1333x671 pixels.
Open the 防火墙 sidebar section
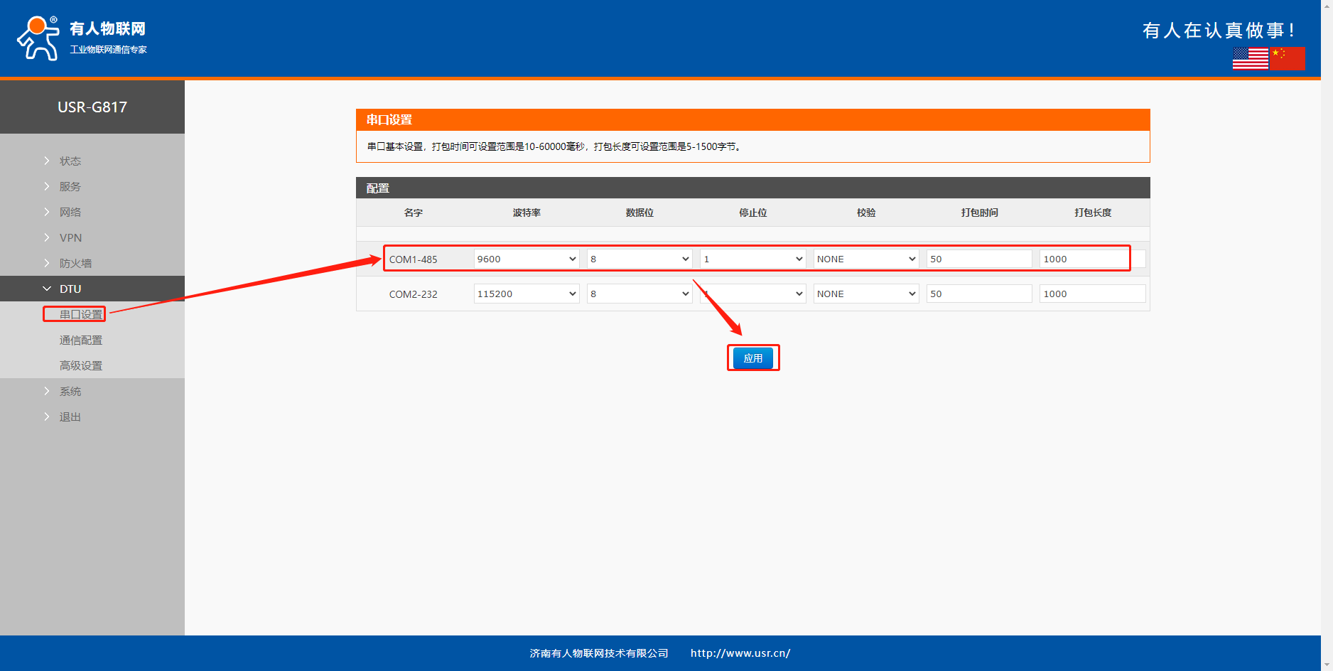[x=75, y=263]
